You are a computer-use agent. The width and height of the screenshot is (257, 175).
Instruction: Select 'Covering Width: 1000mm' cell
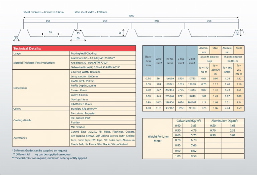pyautogui.click(x=103, y=72)
